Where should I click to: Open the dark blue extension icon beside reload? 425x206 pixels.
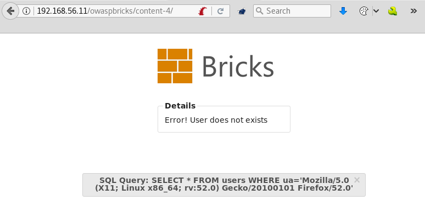[242, 11]
